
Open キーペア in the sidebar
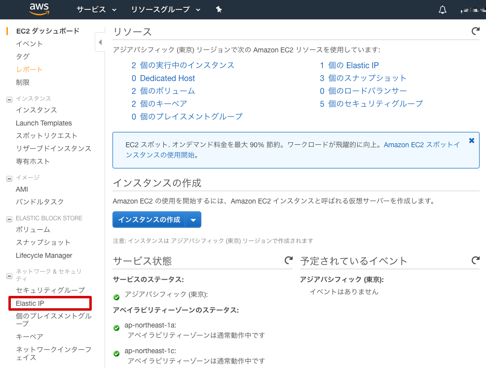point(30,337)
